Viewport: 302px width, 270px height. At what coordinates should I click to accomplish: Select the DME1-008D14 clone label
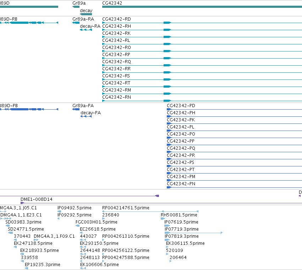(37, 199)
